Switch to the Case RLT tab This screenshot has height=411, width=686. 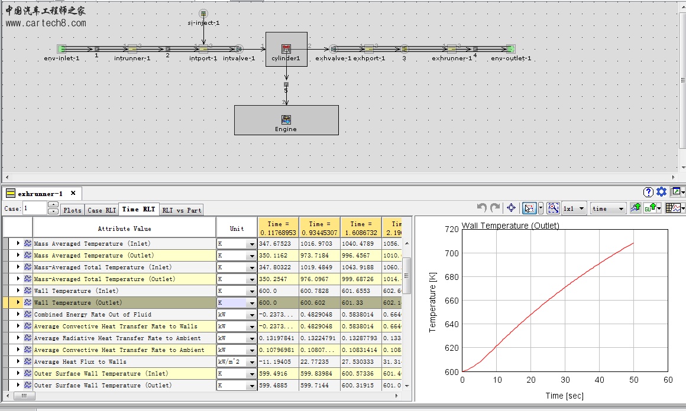pyautogui.click(x=102, y=210)
